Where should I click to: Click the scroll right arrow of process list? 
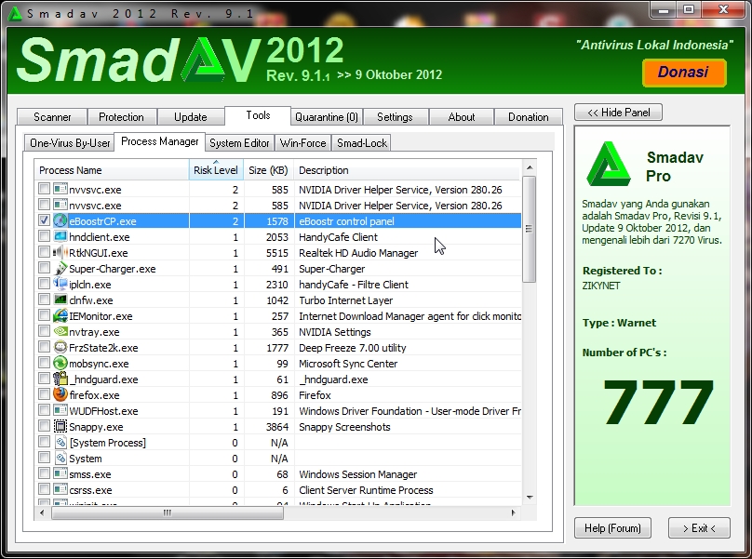point(513,512)
